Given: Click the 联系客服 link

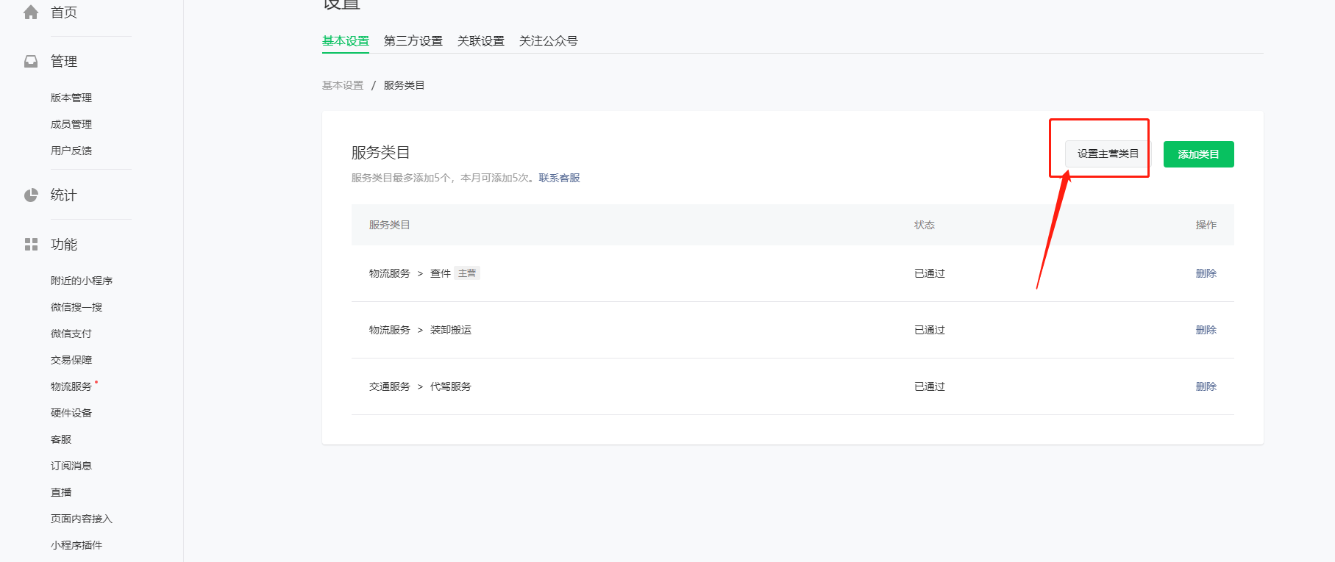Looking at the screenshot, I should (x=559, y=178).
